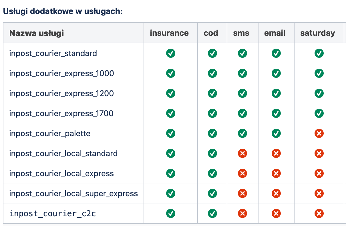The width and height of the screenshot is (346, 226).
Task: Click green checkmark for inpost_courier_express_1200 sms
Action: coord(242,93)
